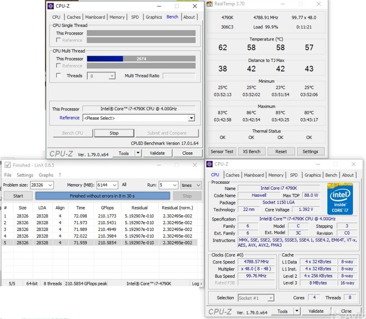Click LinX Log button in status bar
The width and height of the screenshot is (366, 319).
(x=197, y=284)
